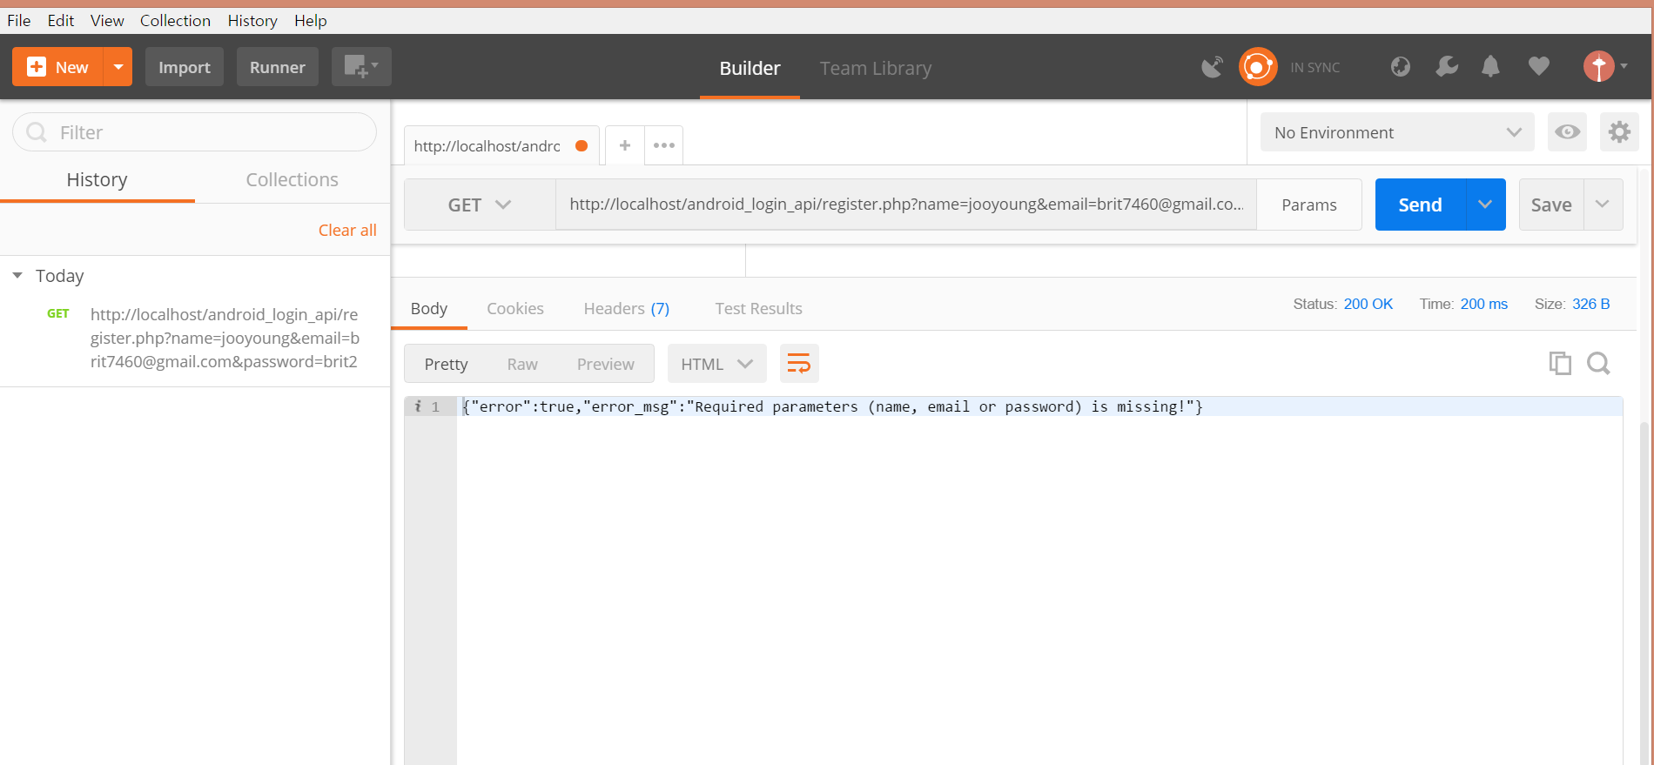1654x765 pixels.
Task: Open tab options three-dots menu
Action: click(664, 145)
